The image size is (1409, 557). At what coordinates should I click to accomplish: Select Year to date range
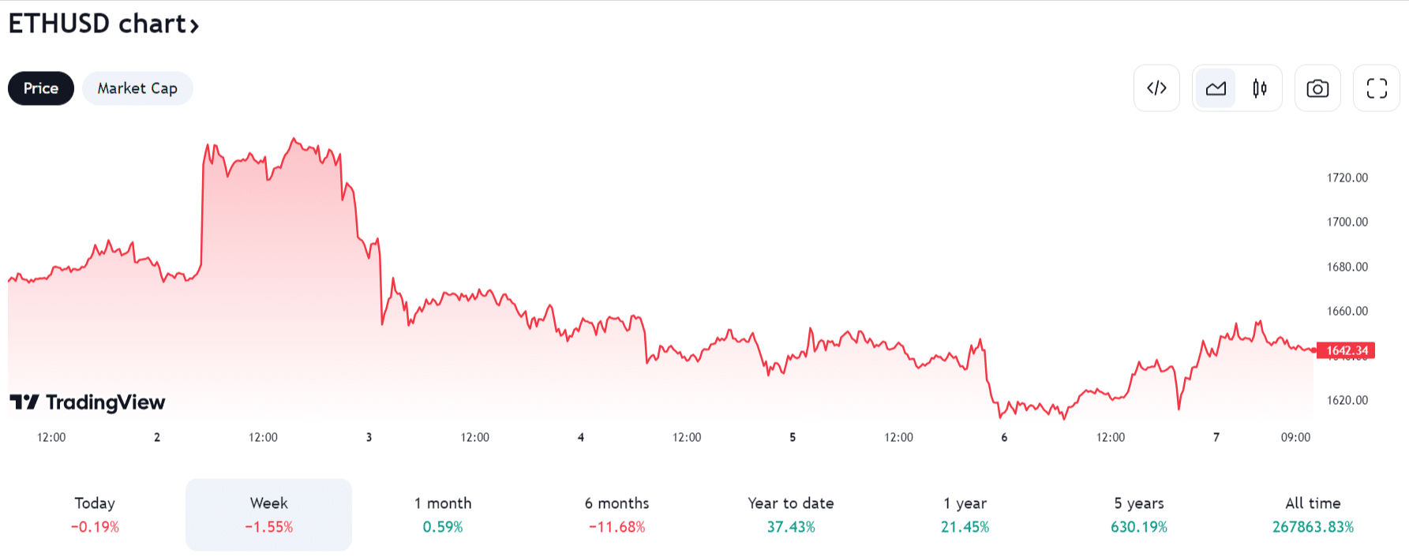[x=791, y=514]
